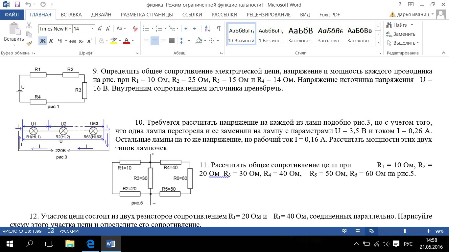Align text to the left

tap(146, 41)
